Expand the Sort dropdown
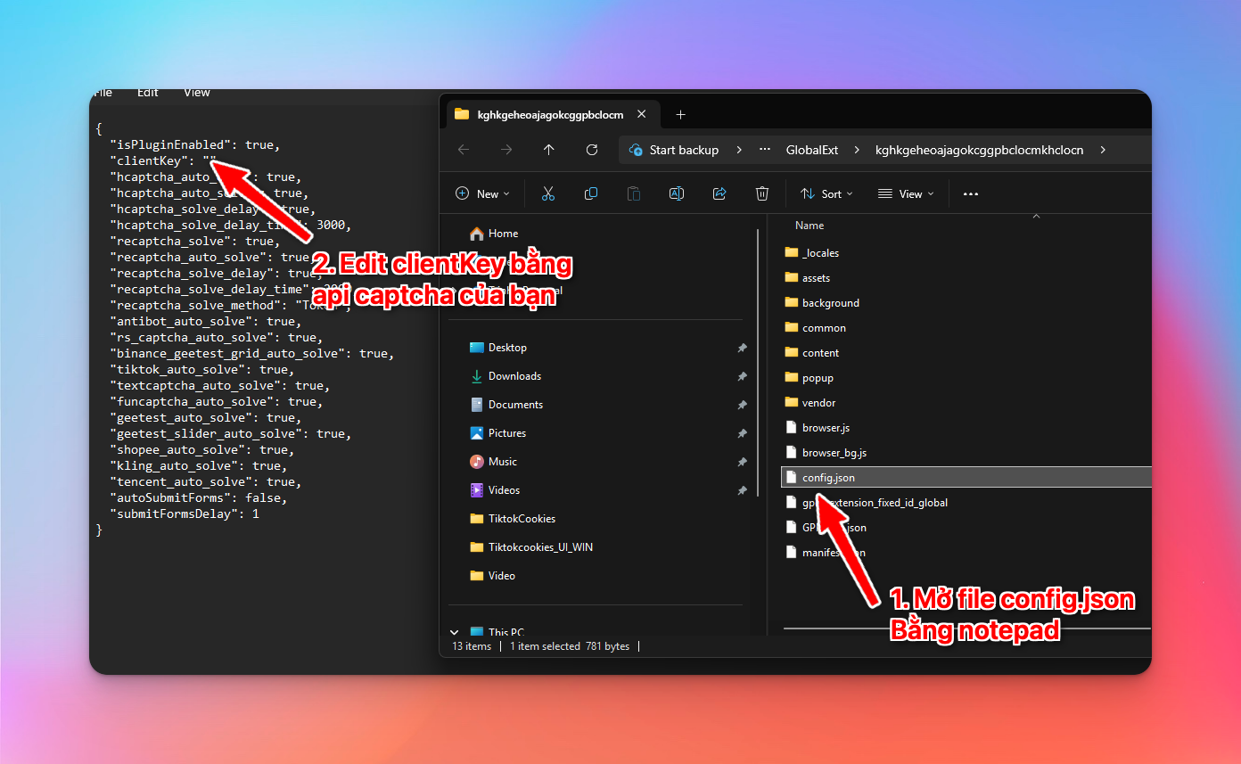Screen dimensions: 1241x764 tap(826, 193)
